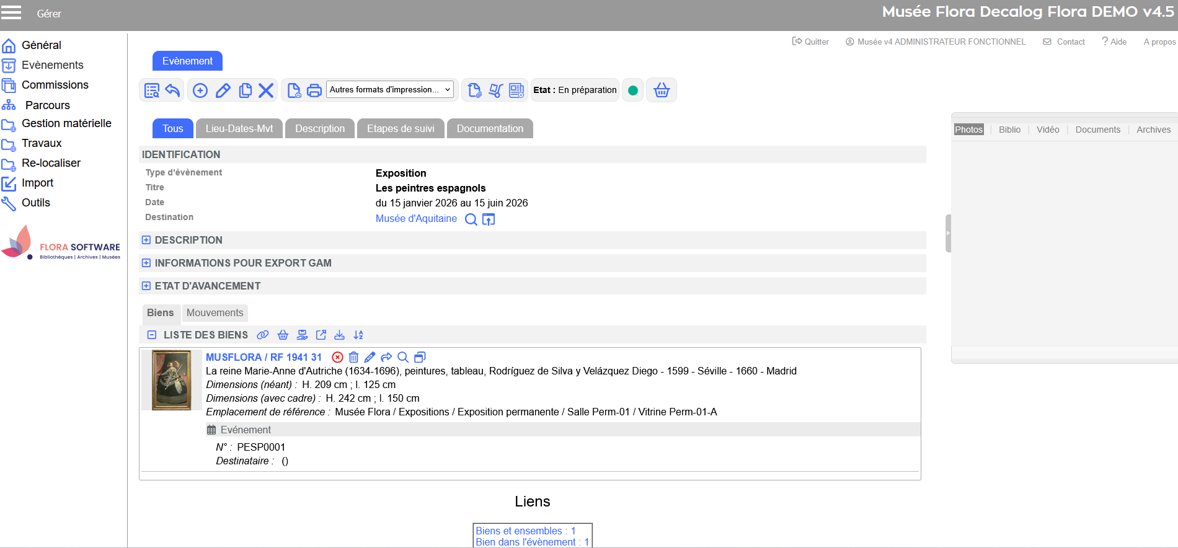Click the trash icon beside MUSFLORA / RF 1941 31
The image size is (1178, 548).
tap(353, 357)
